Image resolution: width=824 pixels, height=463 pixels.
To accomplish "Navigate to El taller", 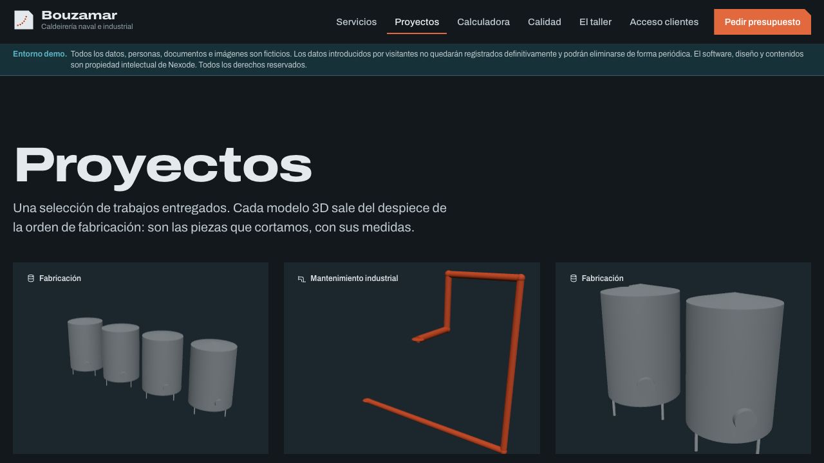I will (595, 22).
